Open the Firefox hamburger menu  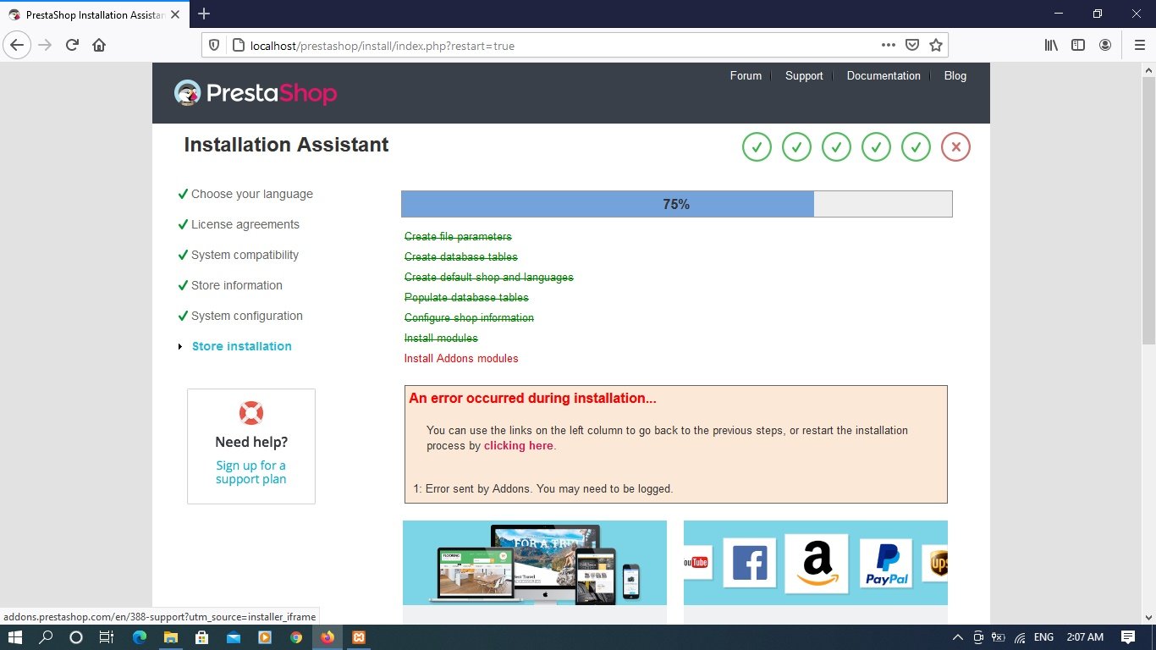coord(1139,46)
